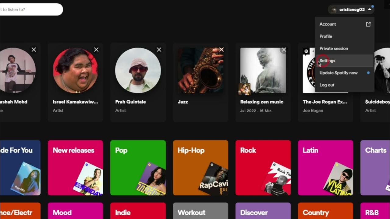Screen dimensions: 390x219
Task: Open the Relaxing zen music Buddha thumbnail
Action: coord(263,70)
